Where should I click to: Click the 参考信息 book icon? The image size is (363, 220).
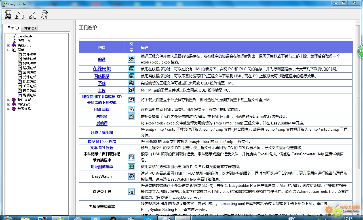point(14,109)
